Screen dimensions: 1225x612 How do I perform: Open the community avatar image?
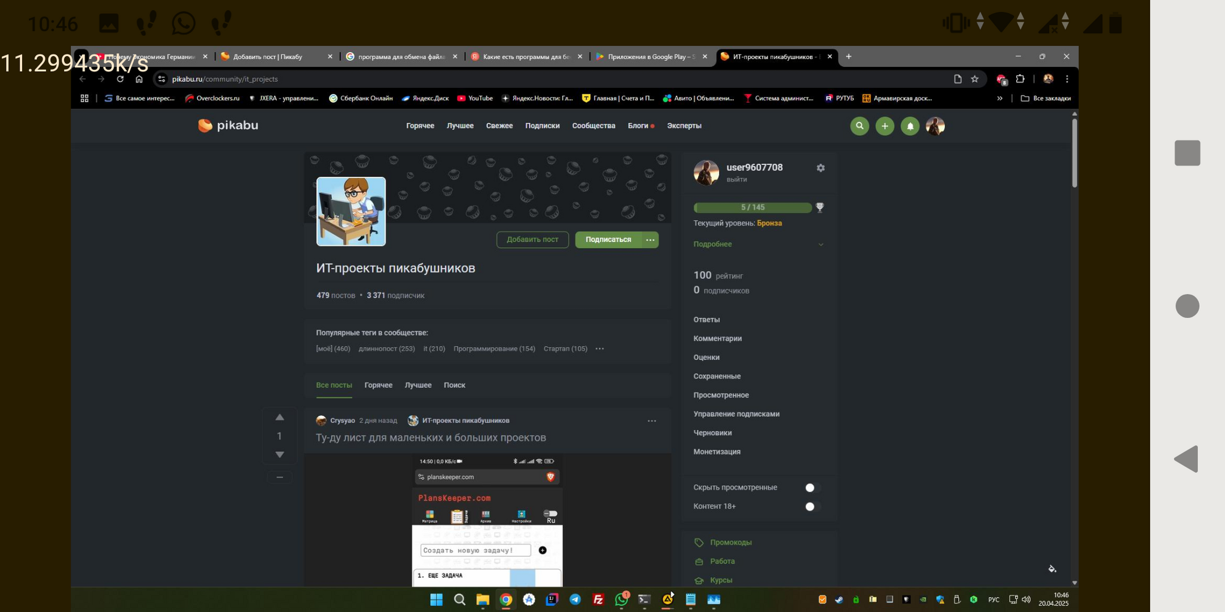coord(351,212)
